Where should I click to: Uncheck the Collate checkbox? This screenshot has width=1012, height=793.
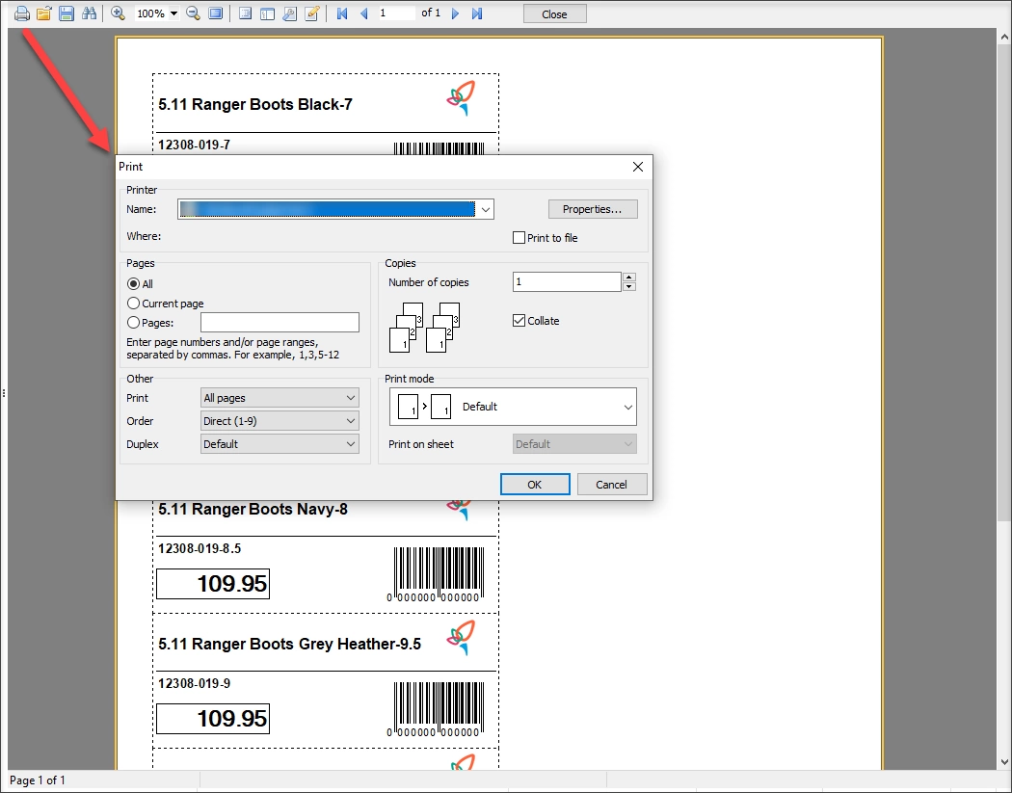point(519,321)
